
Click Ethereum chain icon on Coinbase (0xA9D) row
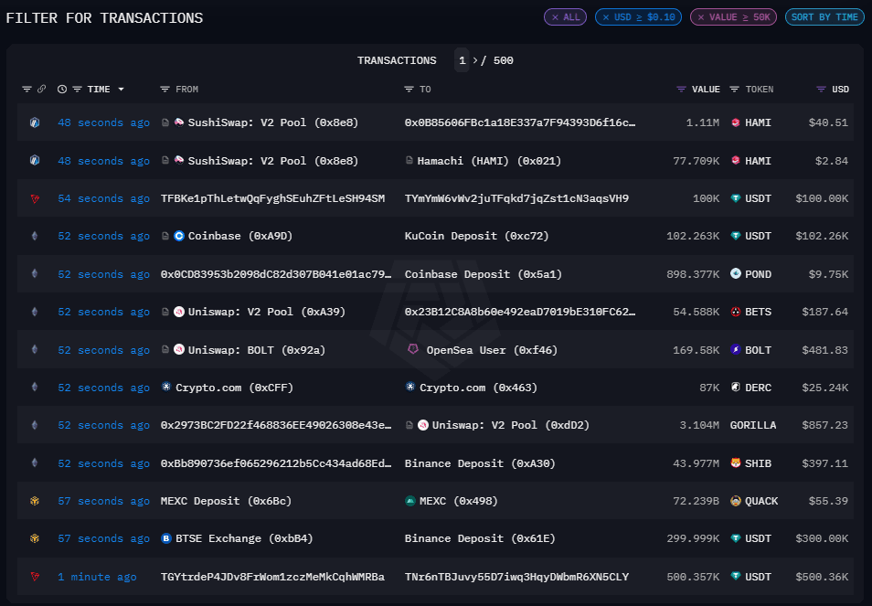[x=35, y=236]
